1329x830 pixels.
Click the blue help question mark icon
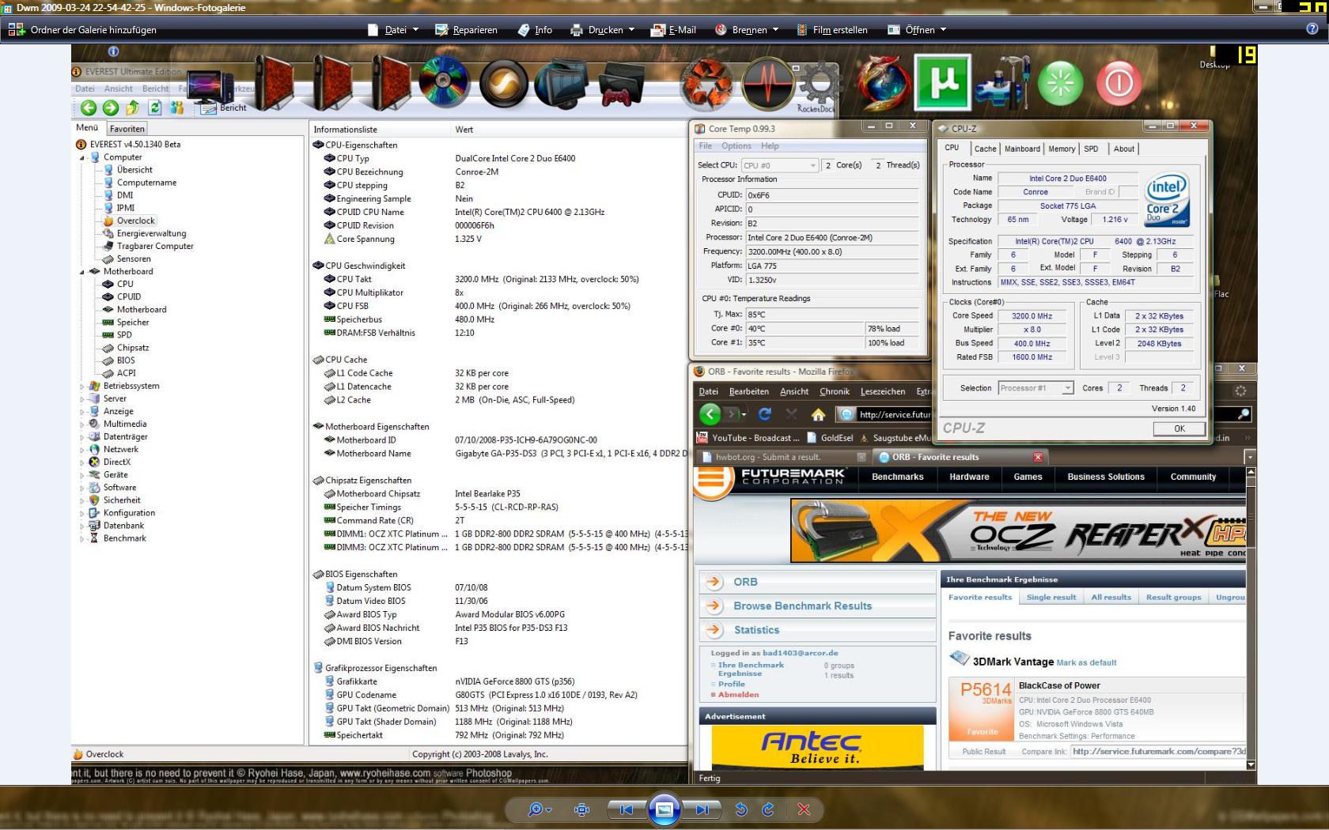[x=1312, y=29]
